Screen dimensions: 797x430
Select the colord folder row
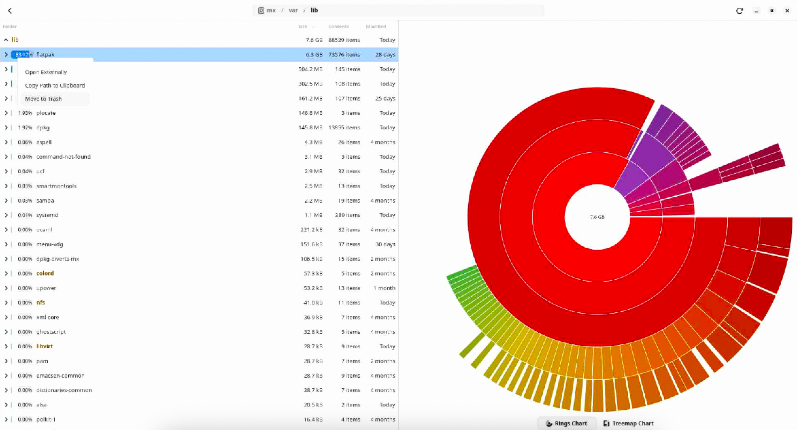[199, 273]
